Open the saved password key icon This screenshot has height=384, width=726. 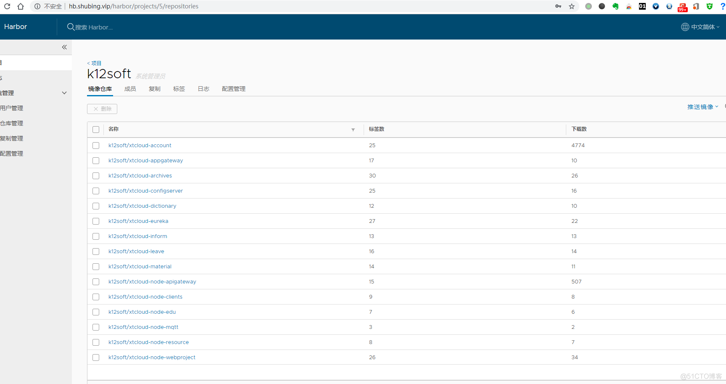point(558,6)
